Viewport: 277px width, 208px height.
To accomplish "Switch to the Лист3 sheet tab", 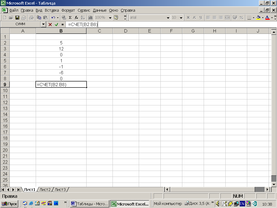I will pos(60,190).
